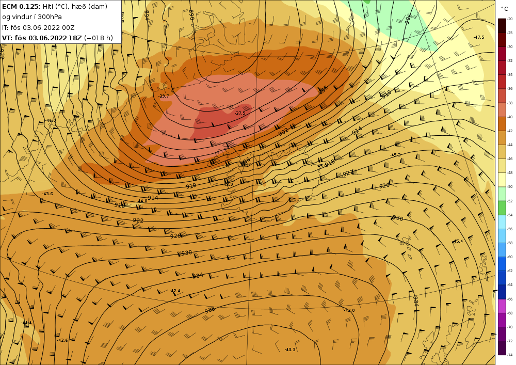Image resolution: width=516 pixels, height=365 pixels.
Task: Click the 902 height contour label
Action: point(283,132)
